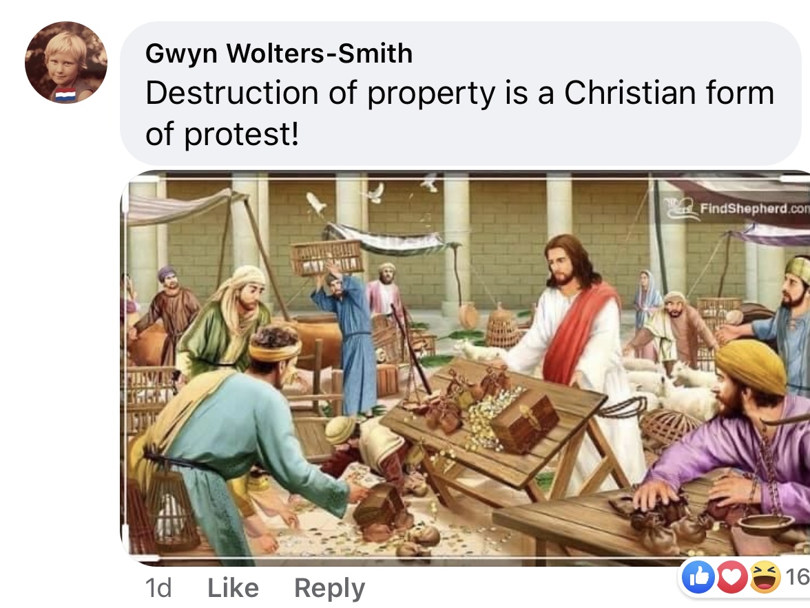
Task: Open Gwyn Wolters-Smith's profile picture
Action: (x=66, y=63)
